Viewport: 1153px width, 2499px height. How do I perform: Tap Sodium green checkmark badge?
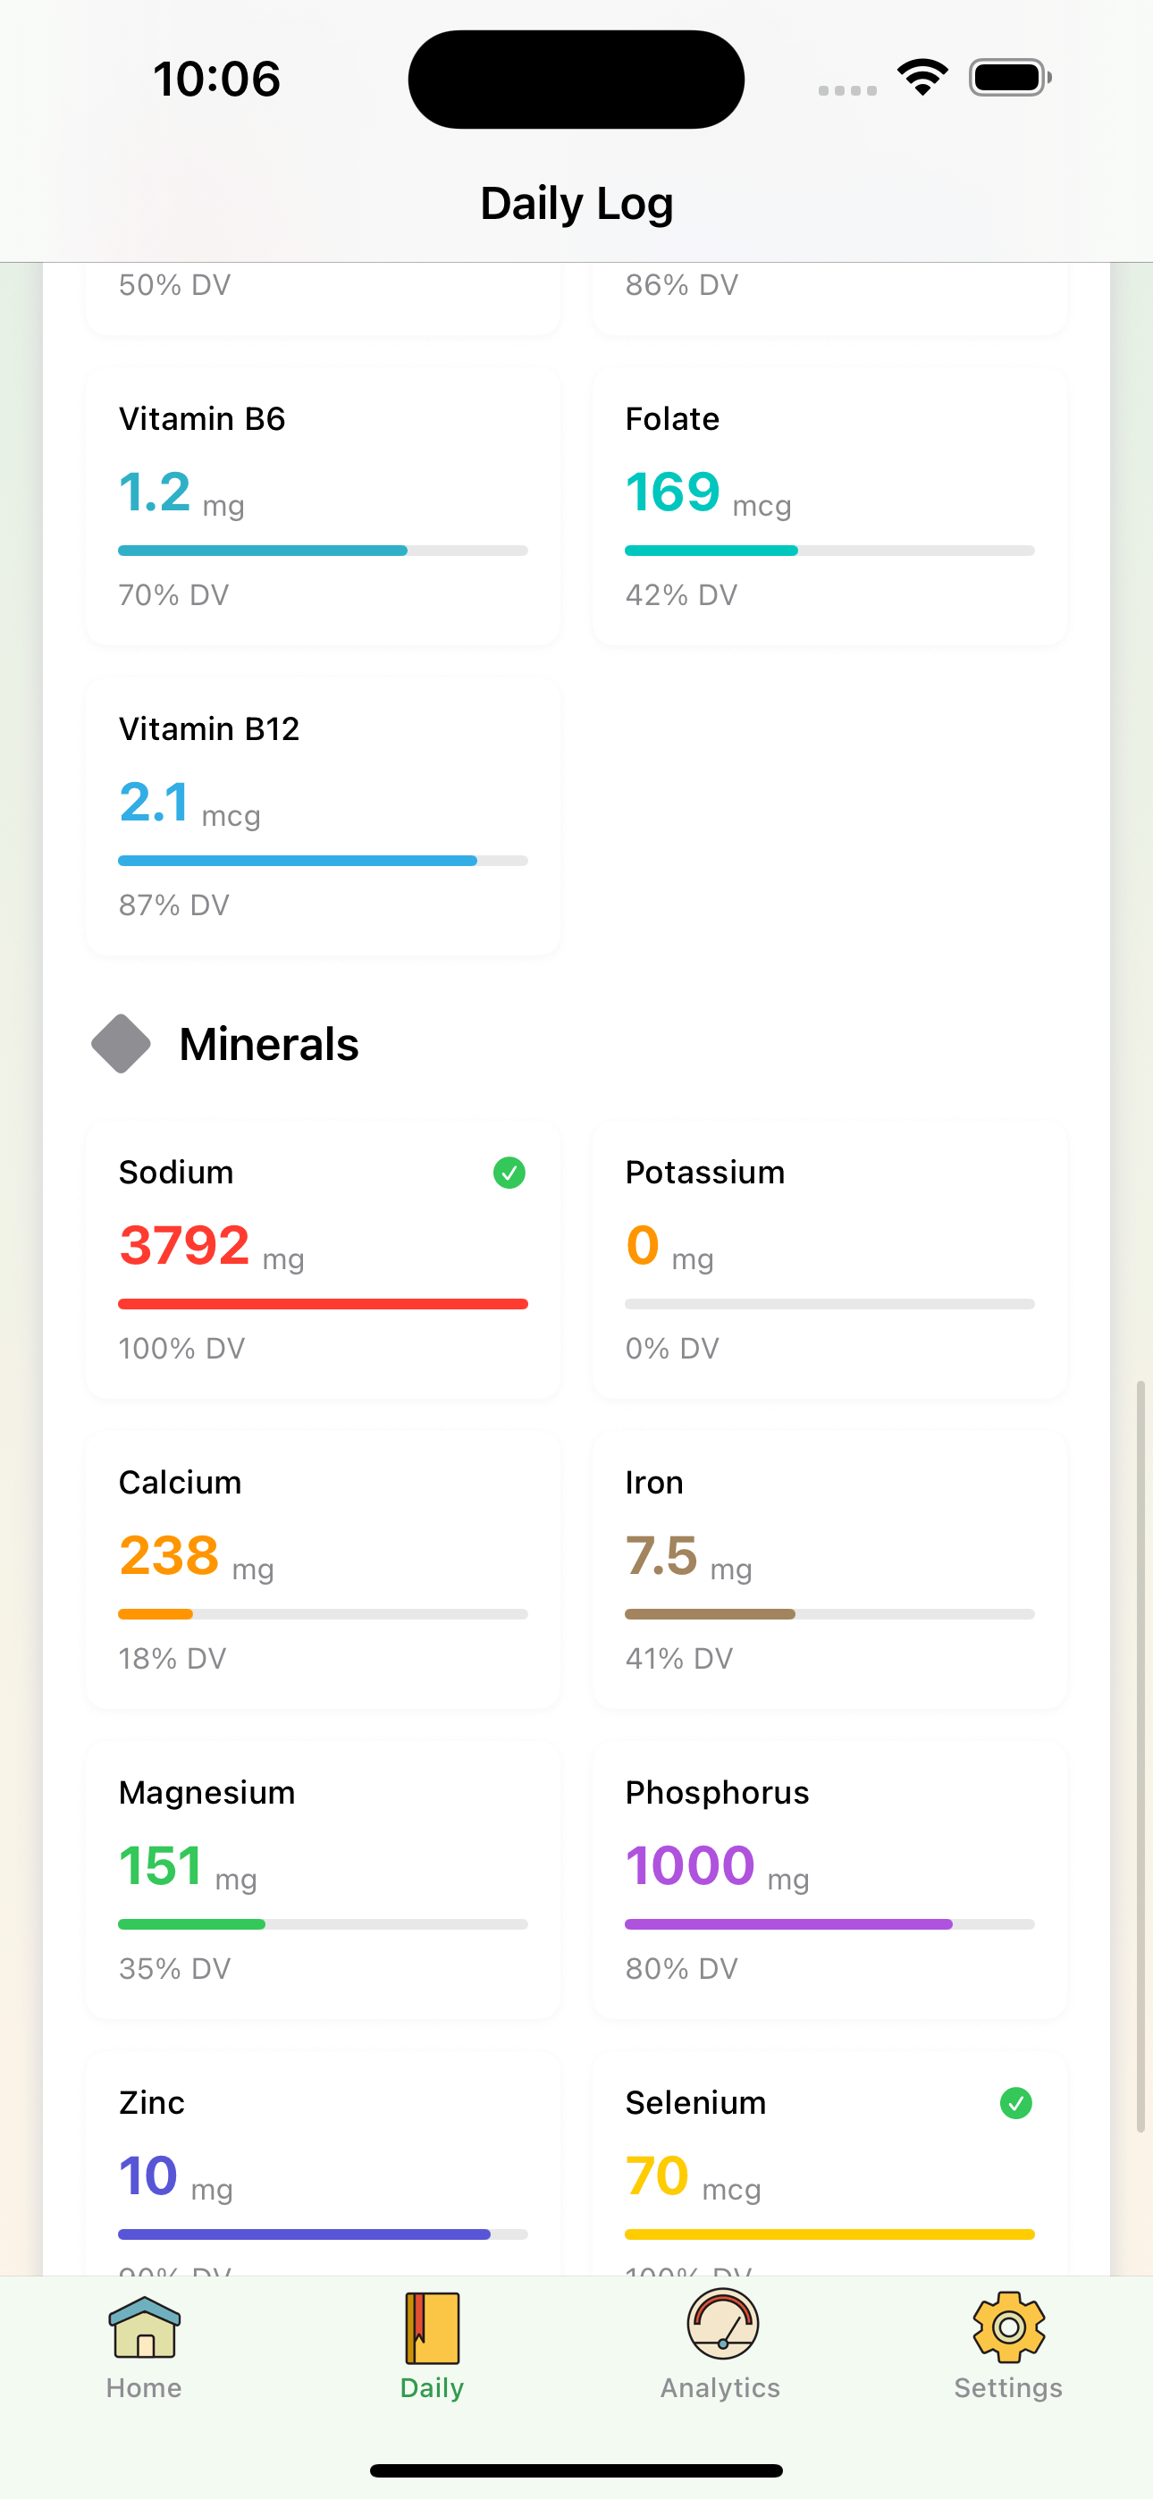[509, 1173]
